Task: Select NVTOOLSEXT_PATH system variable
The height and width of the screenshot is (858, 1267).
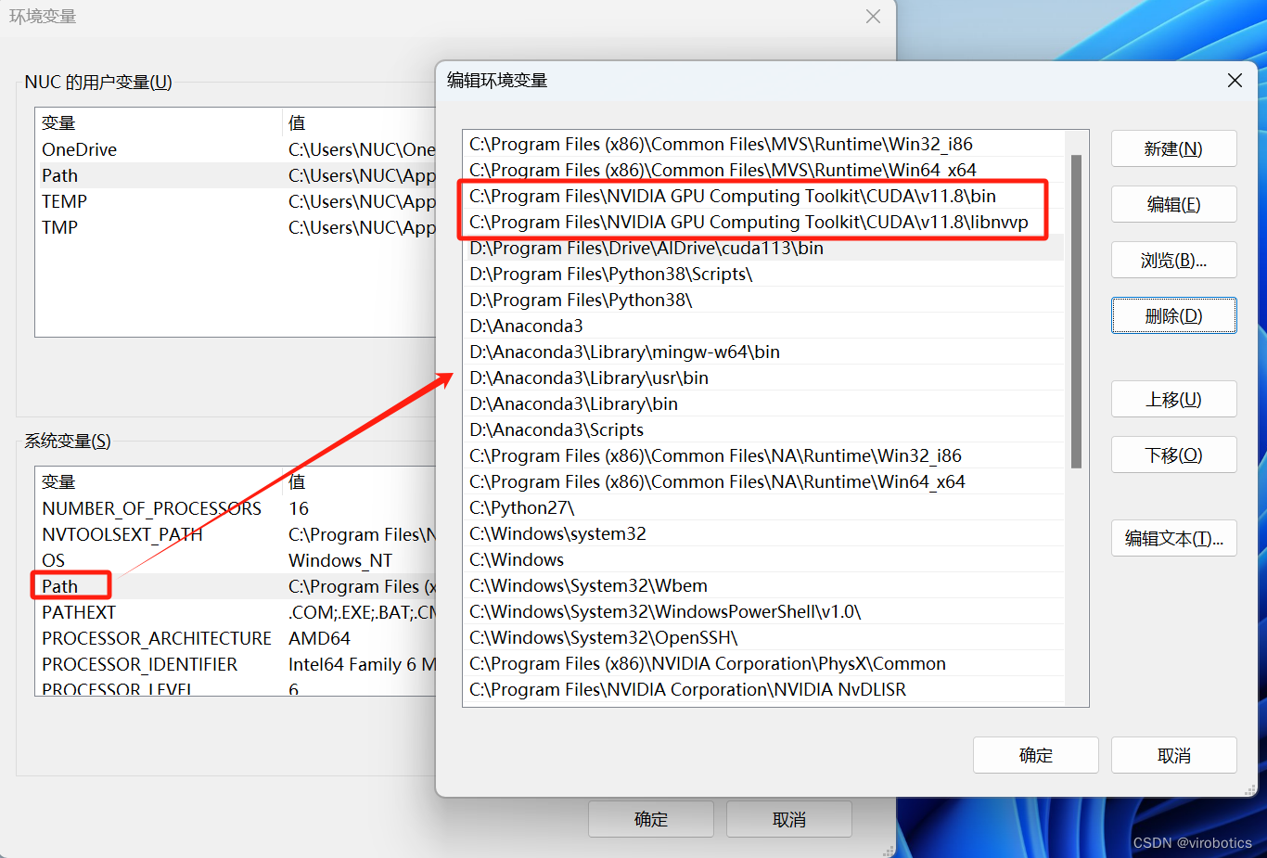Action: [x=236, y=534]
